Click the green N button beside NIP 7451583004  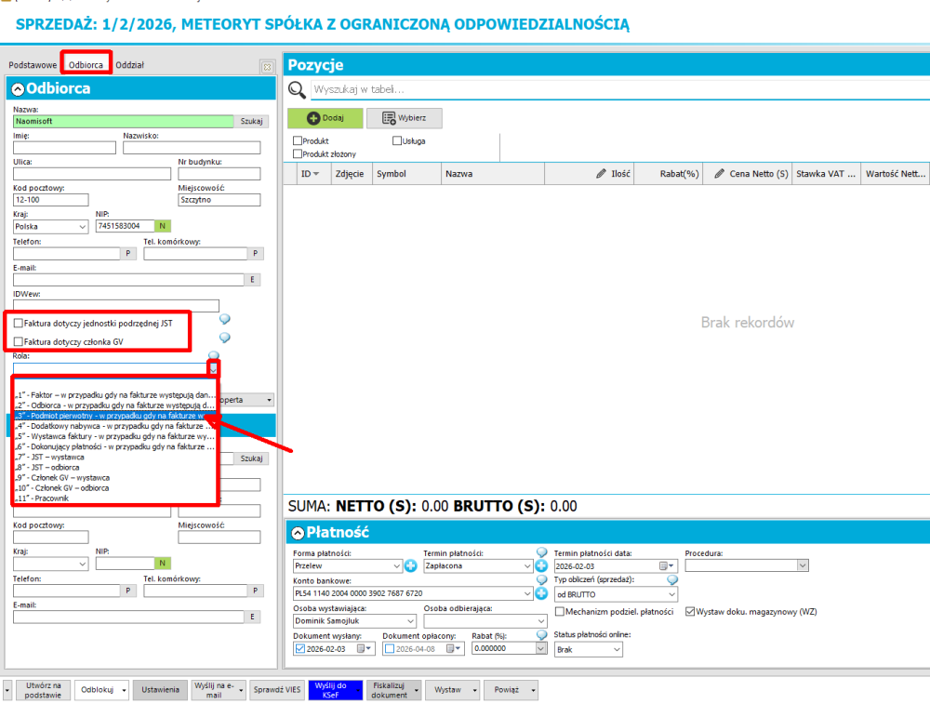point(163,226)
